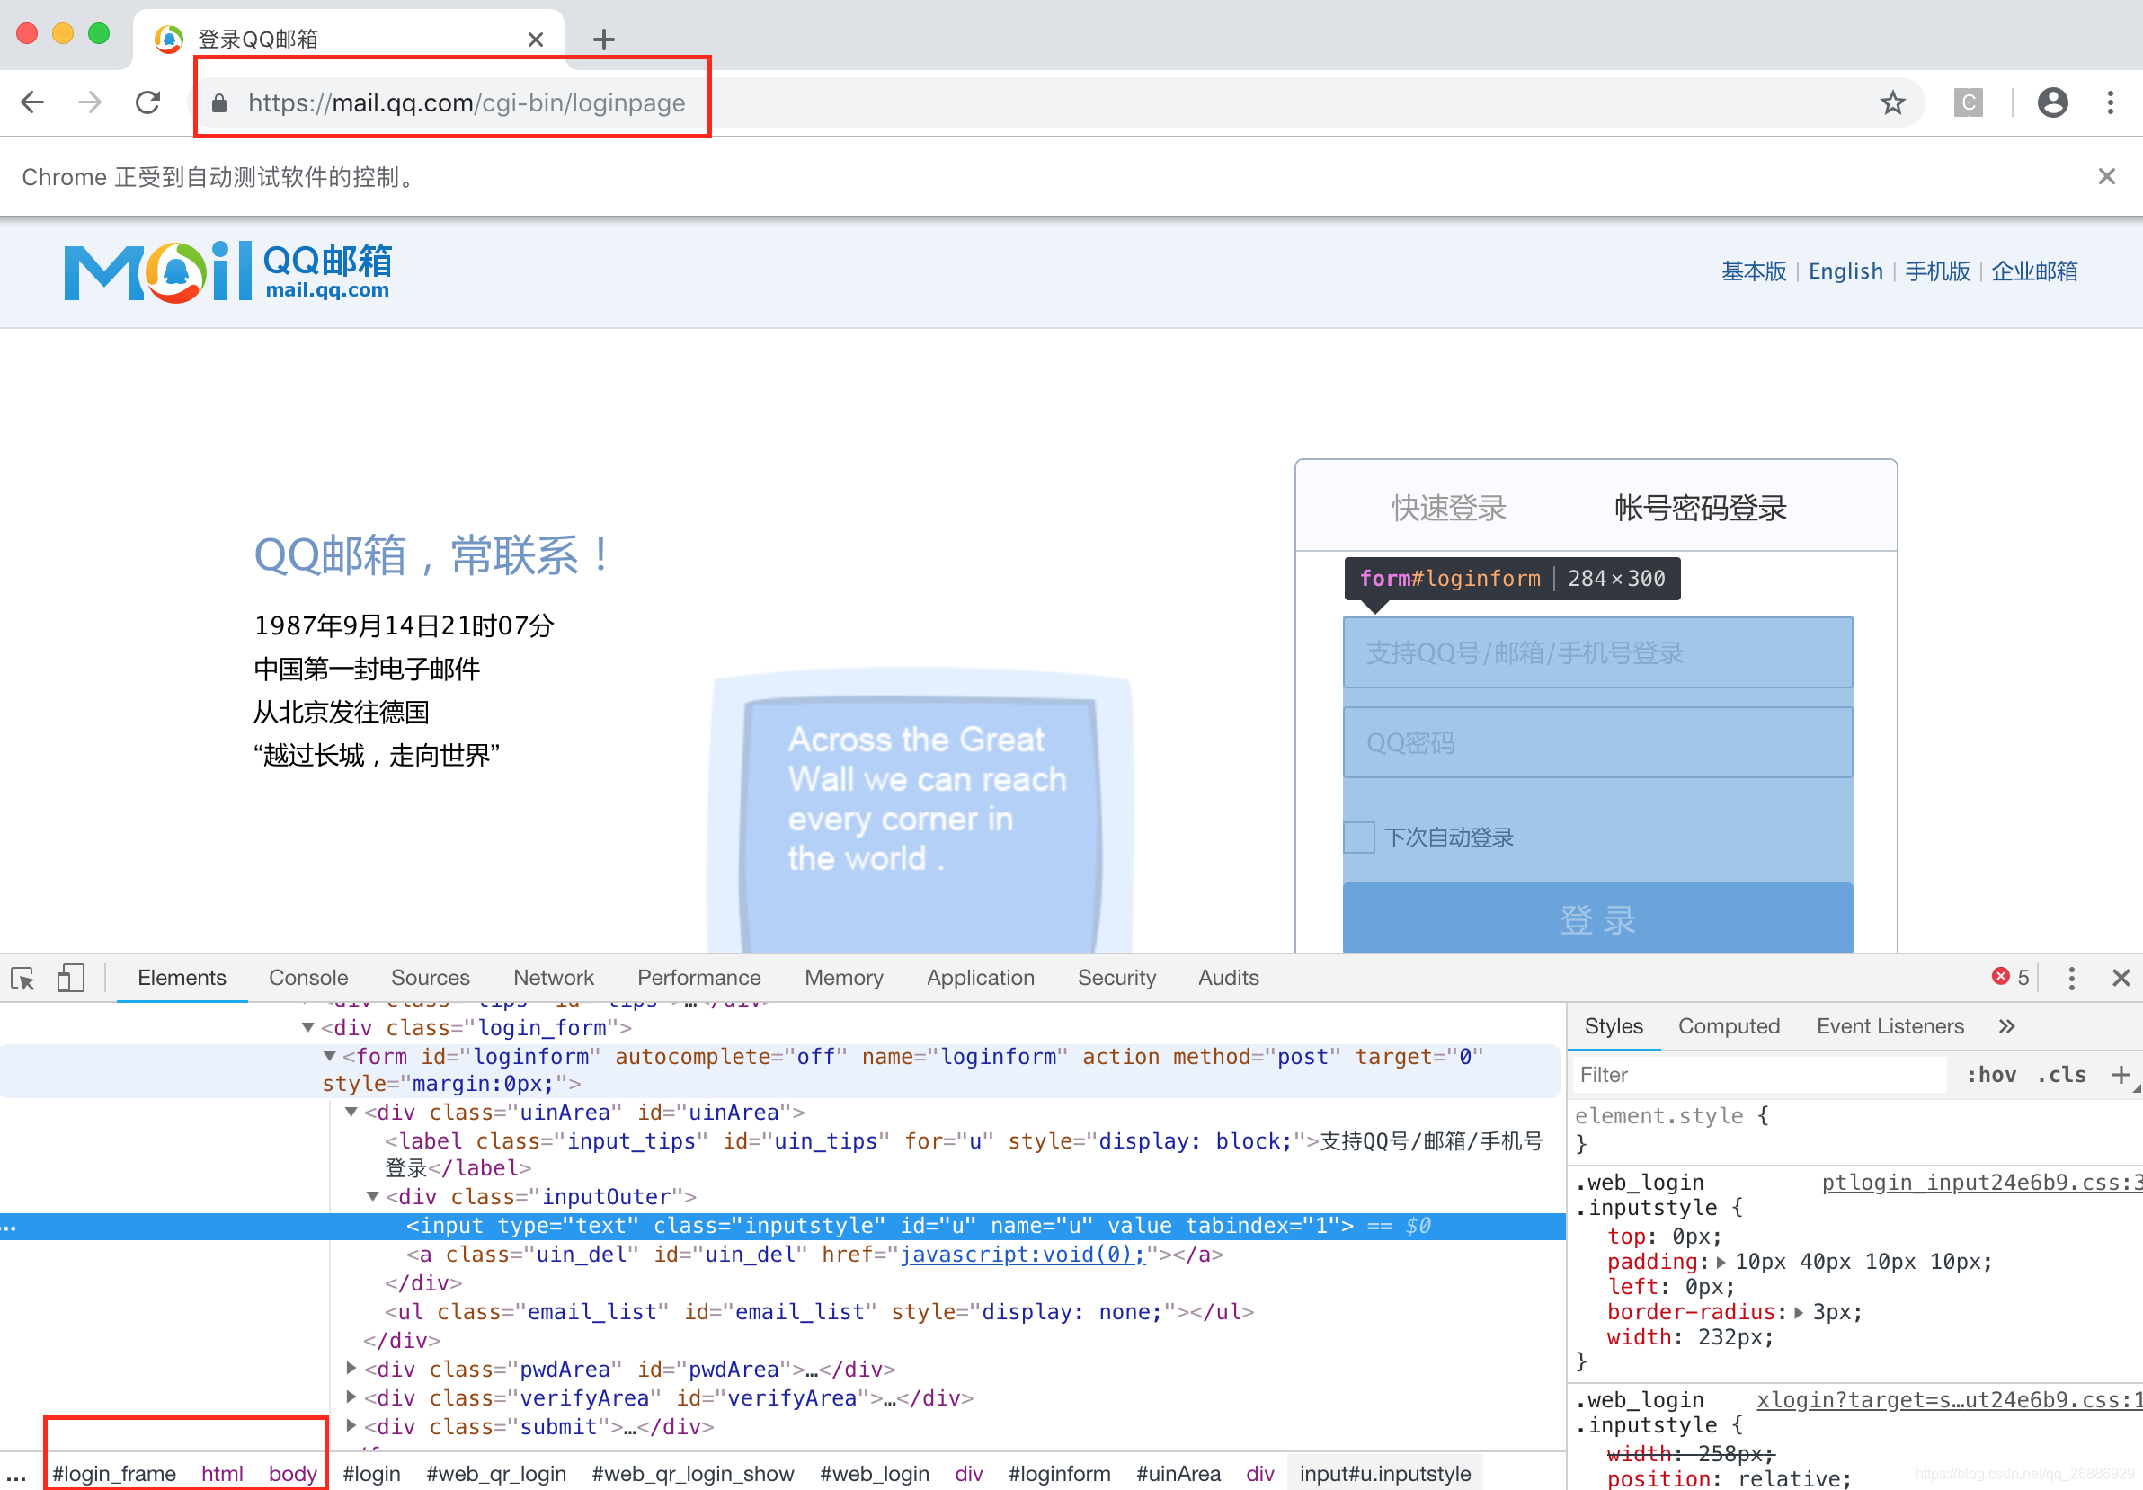Image resolution: width=2143 pixels, height=1490 pixels.
Task: Dismiss the automated test software infobar
Action: pos(2105,176)
